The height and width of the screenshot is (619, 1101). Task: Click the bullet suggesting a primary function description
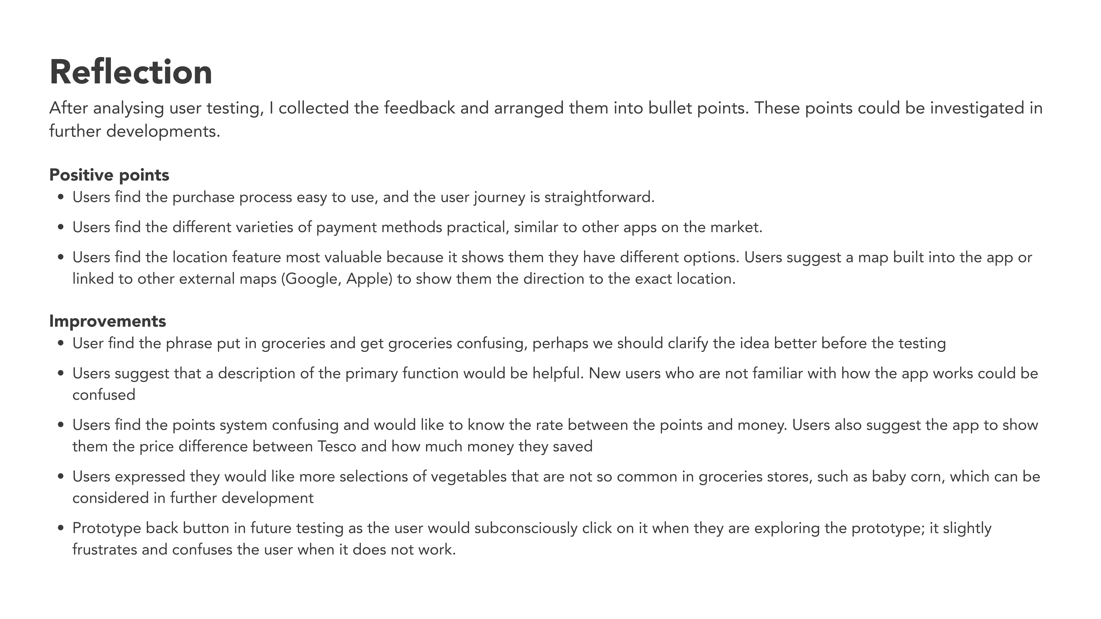pyautogui.click(x=555, y=374)
